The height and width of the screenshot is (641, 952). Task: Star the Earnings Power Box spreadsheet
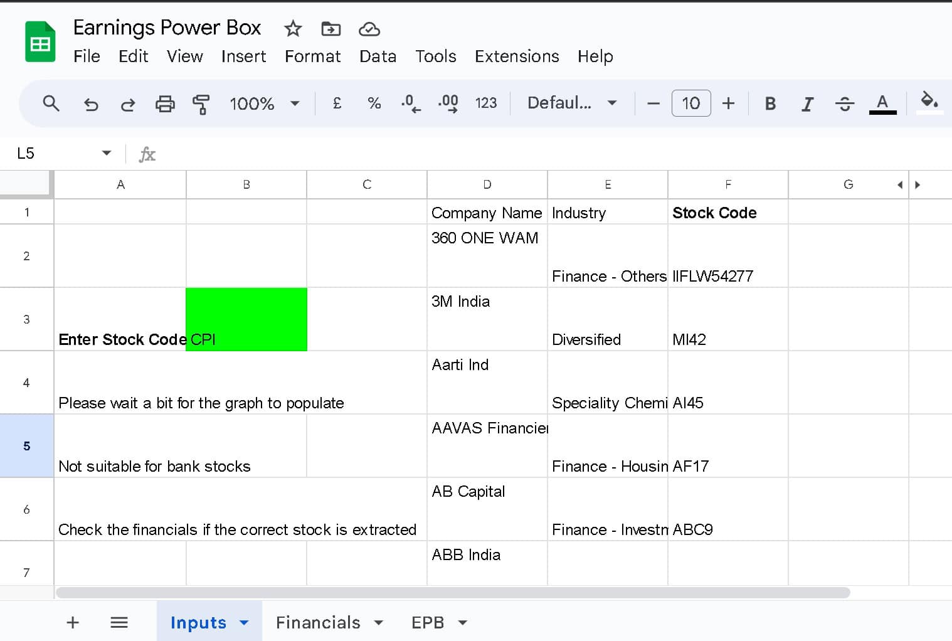pyautogui.click(x=292, y=28)
